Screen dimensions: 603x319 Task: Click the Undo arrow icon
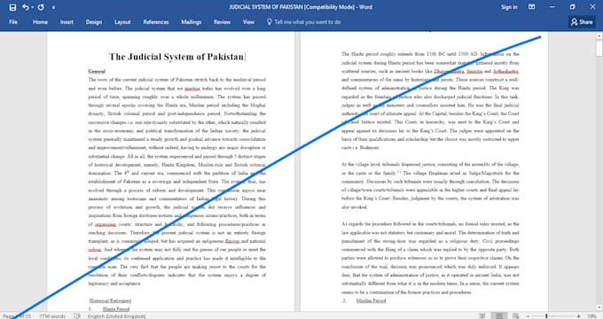click(x=25, y=7)
